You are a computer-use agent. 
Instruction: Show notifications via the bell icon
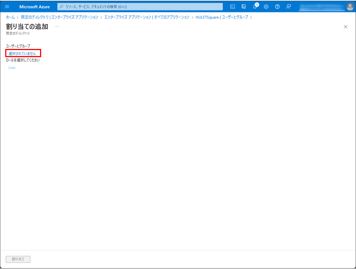255,7
